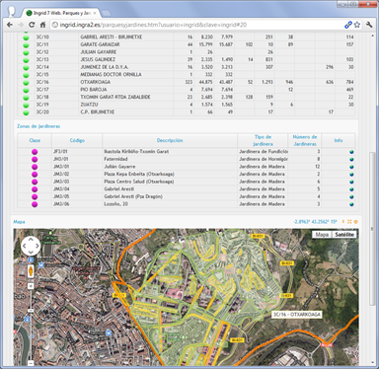
Task: Click the Info column header
Action: coord(339,140)
